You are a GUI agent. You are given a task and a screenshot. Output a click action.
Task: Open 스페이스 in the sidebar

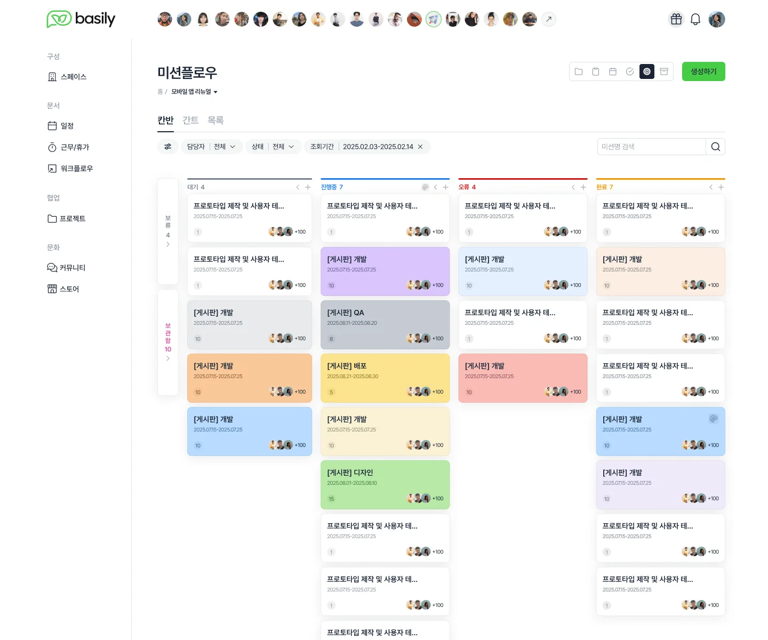tap(67, 77)
